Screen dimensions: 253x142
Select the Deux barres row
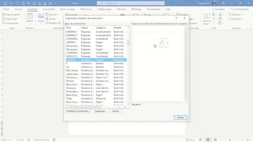click(96, 70)
